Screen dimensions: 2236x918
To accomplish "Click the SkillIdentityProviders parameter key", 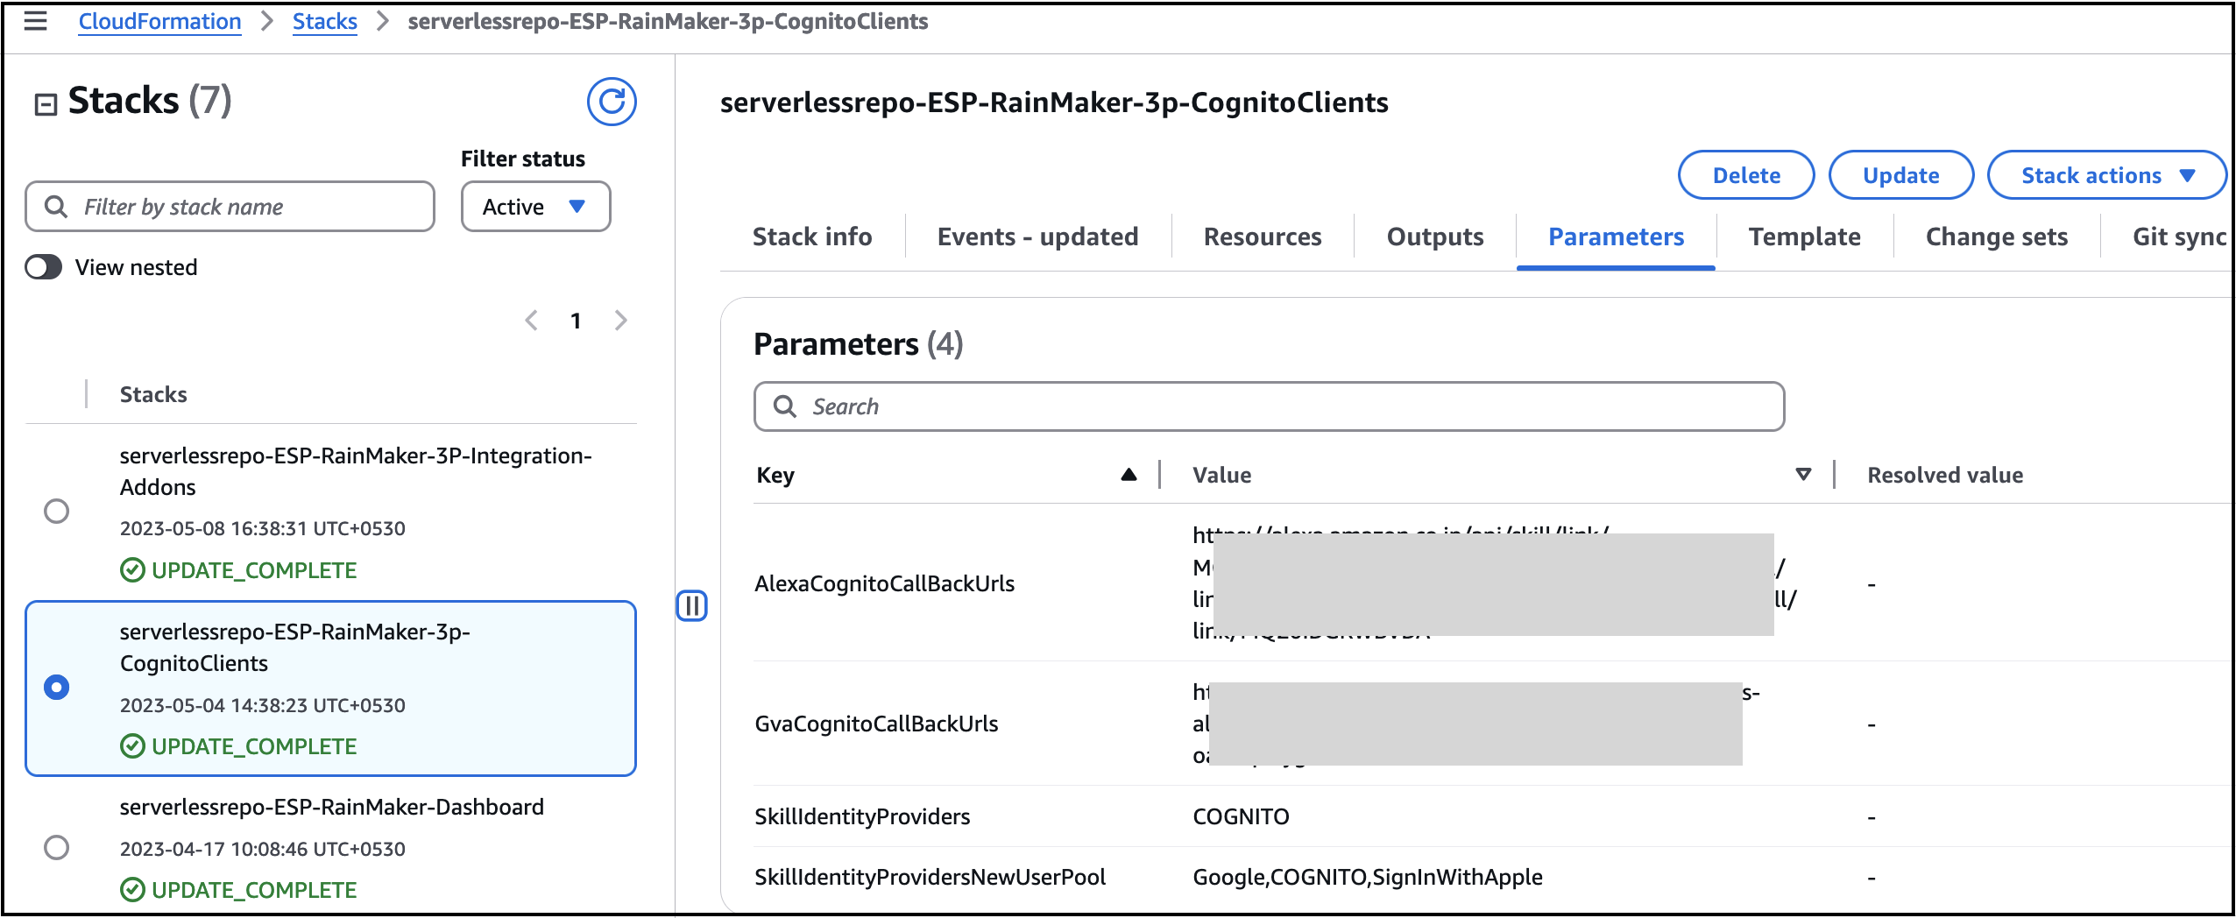I will pos(862,816).
